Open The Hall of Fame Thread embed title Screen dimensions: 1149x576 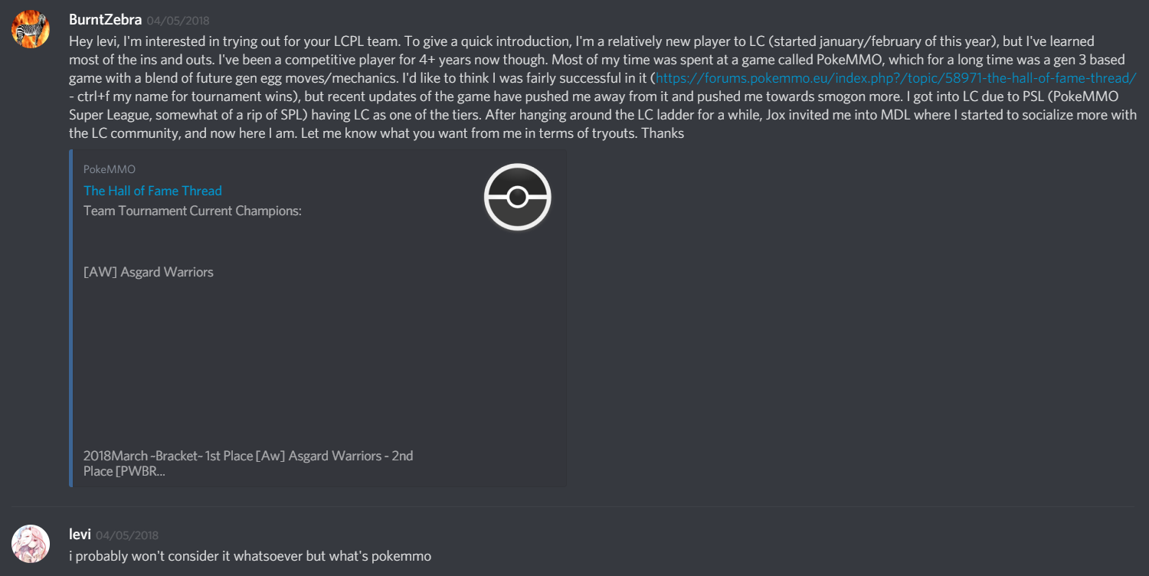pyautogui.click(x=152, y=191)
